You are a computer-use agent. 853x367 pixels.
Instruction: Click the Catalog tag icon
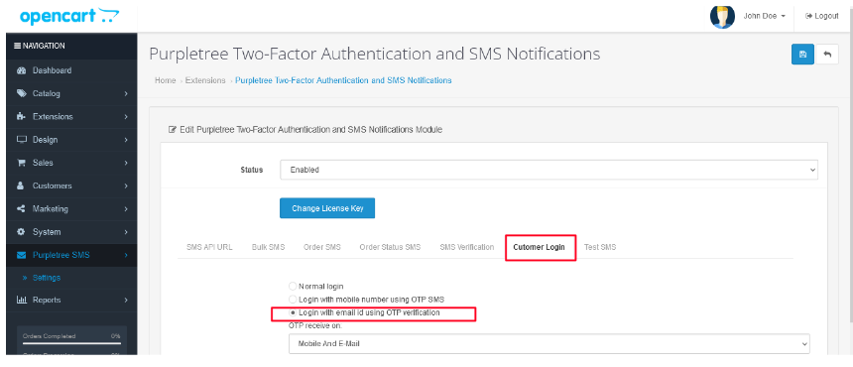tap(22, 93)
